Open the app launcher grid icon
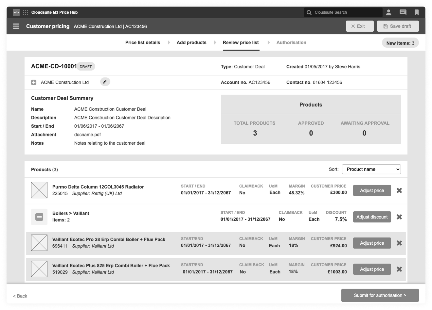The image size is (432, 310). point(26,12)
